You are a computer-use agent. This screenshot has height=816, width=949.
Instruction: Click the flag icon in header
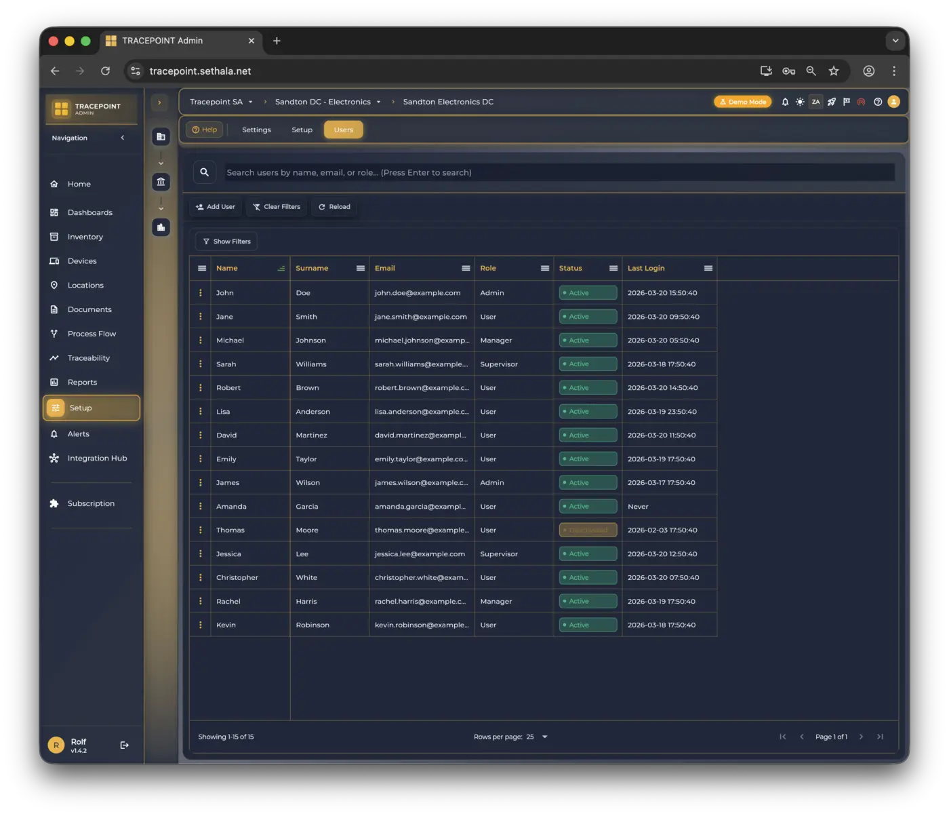click(x=846, y=102)
